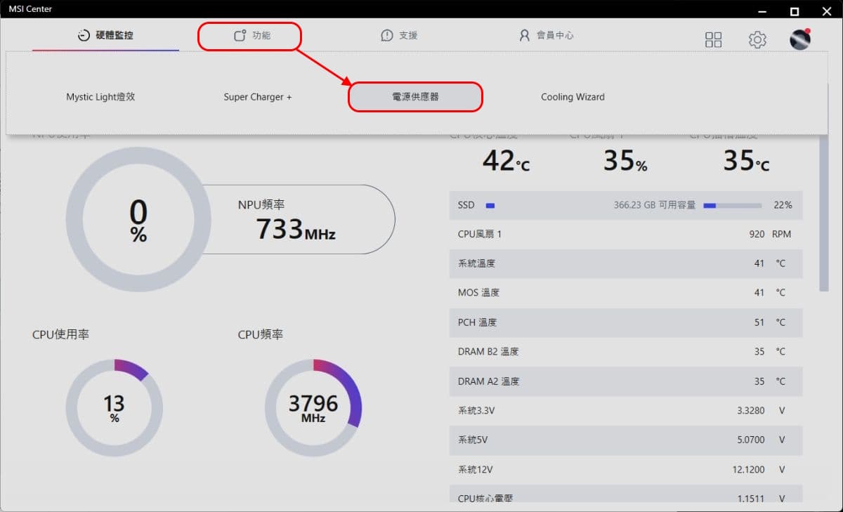Click the 支援 support bubble icon
The height and width of the screenshot is (512, 843).
point(386,35)
